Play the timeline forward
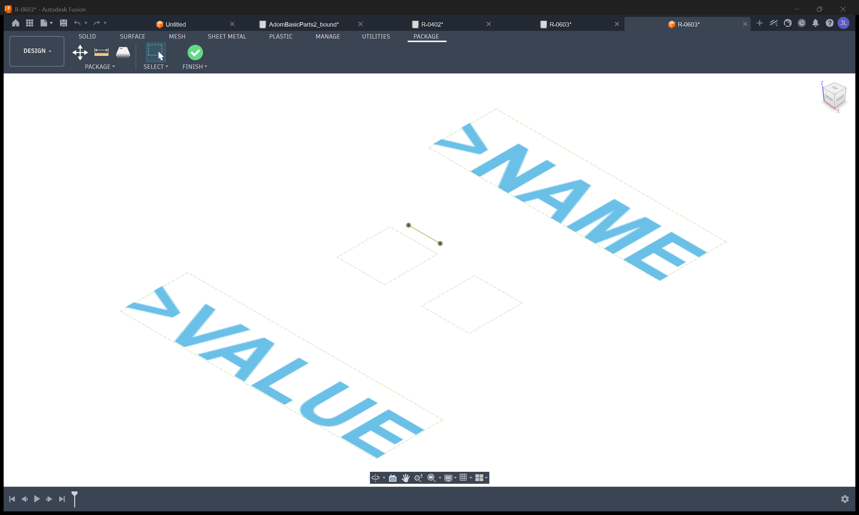Screen dimensions: 859x515 tap(37, 499)
